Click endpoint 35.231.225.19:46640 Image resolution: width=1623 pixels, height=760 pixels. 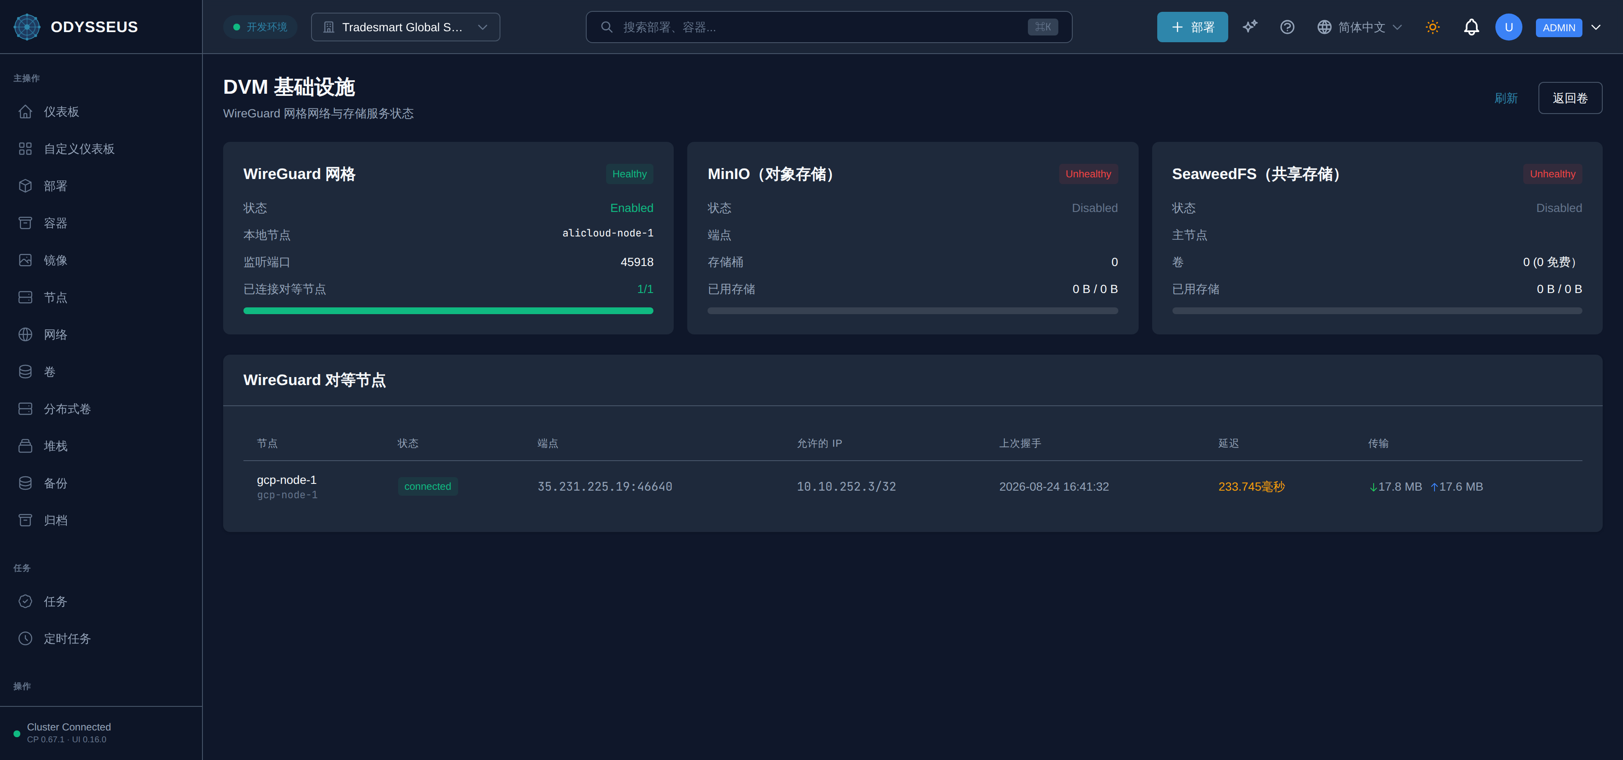point(604,486)
